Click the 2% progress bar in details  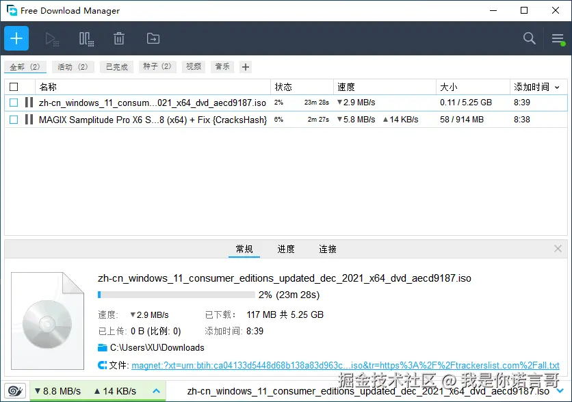pyautogui.click(x=177, y=295)
